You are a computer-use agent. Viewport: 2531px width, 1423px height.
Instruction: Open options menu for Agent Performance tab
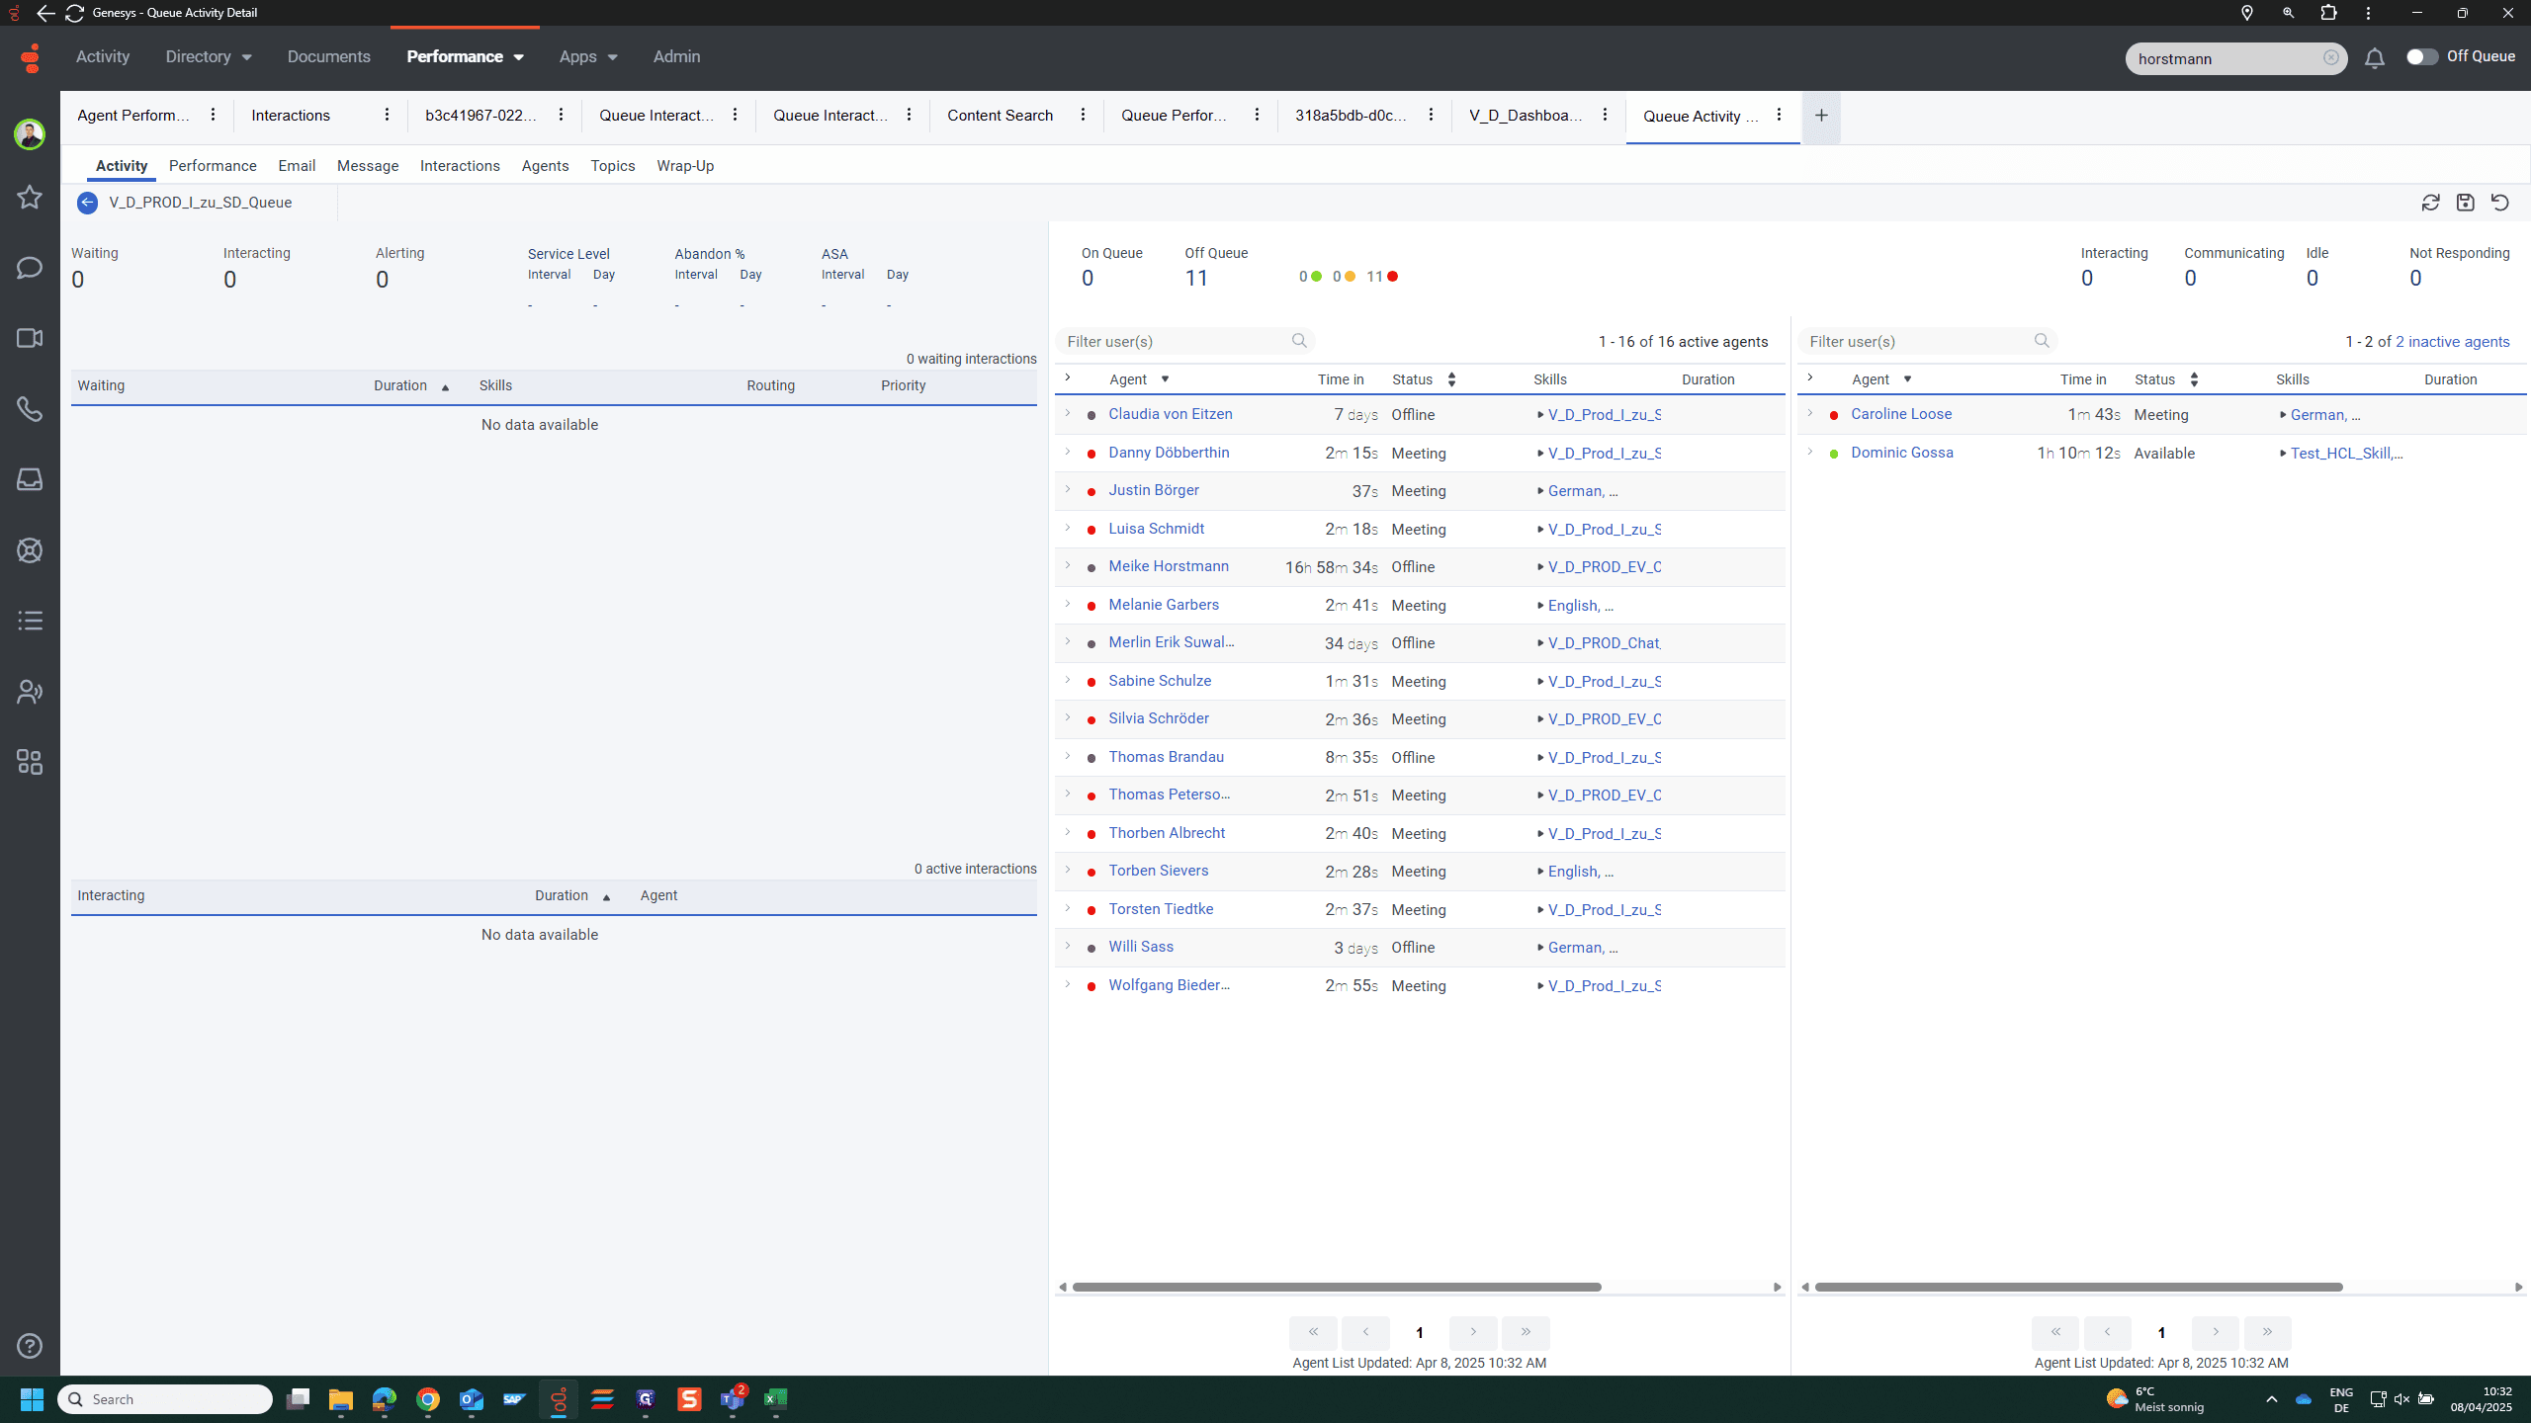(x=213, y=115)
